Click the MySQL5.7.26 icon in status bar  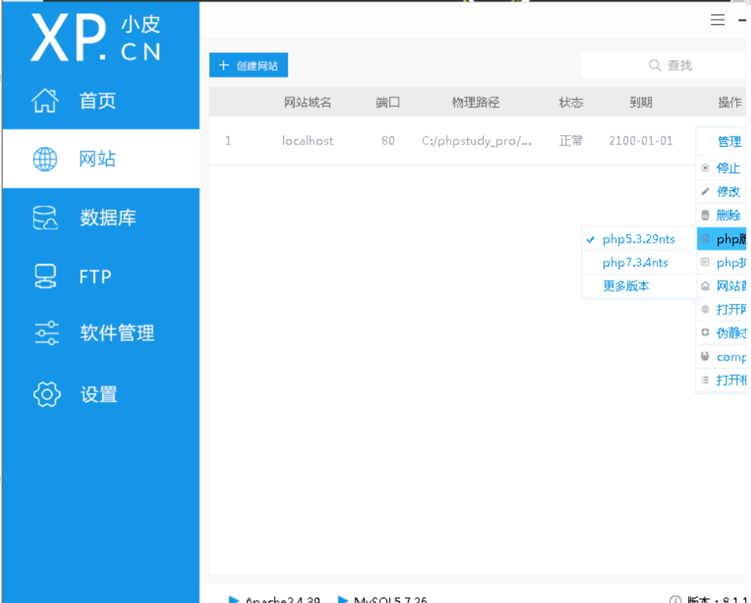(x=344, y=598)
